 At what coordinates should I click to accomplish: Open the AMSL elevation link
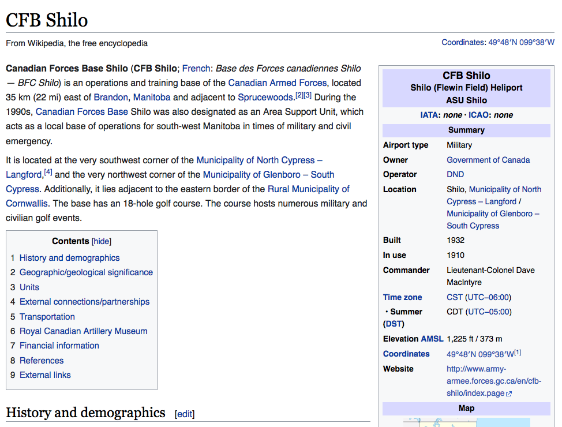tap(432, 339)
